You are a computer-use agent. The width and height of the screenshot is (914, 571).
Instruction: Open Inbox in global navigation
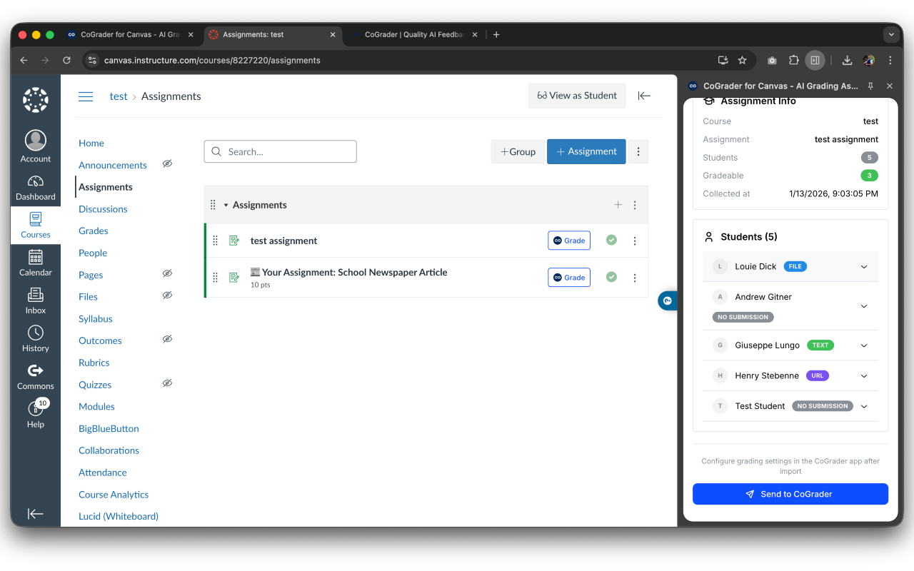36,300
